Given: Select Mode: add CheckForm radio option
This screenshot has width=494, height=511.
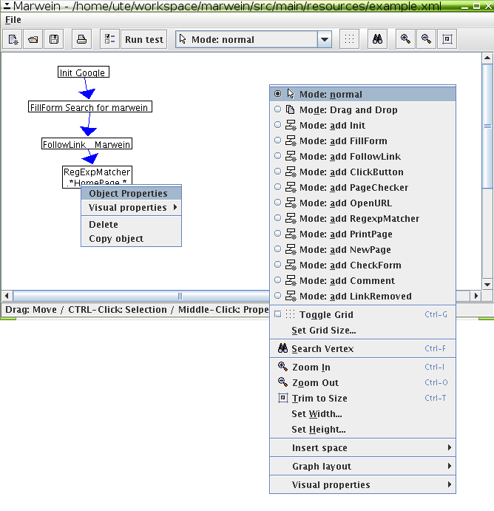Looking at the screenshot, I should point(277,264).
